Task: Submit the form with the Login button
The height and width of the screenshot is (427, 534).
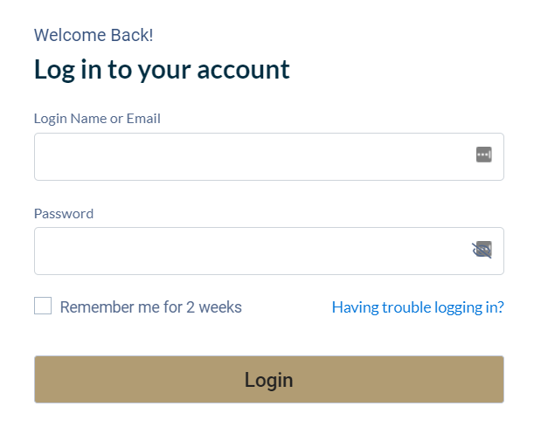Action: pyautogui.click(x=269, y=379)
